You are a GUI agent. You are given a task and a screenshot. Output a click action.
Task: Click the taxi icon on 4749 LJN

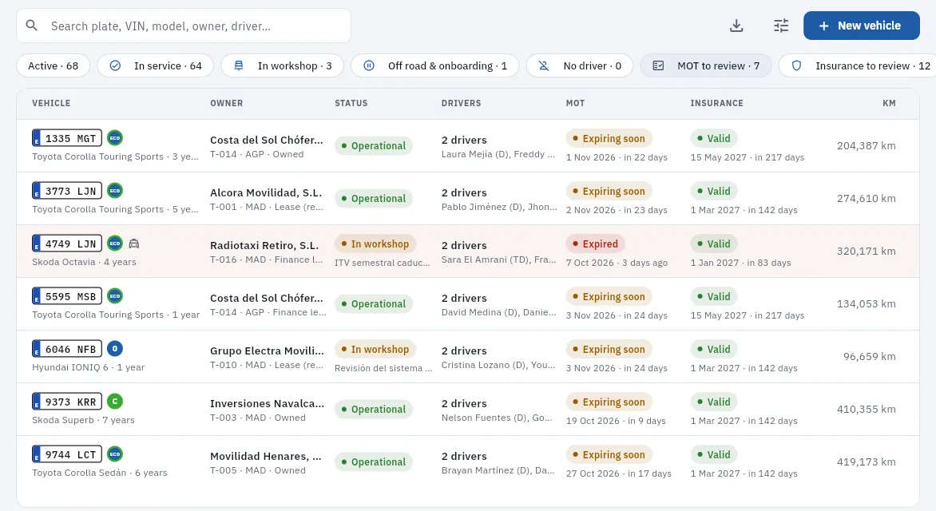pos(133,244)
